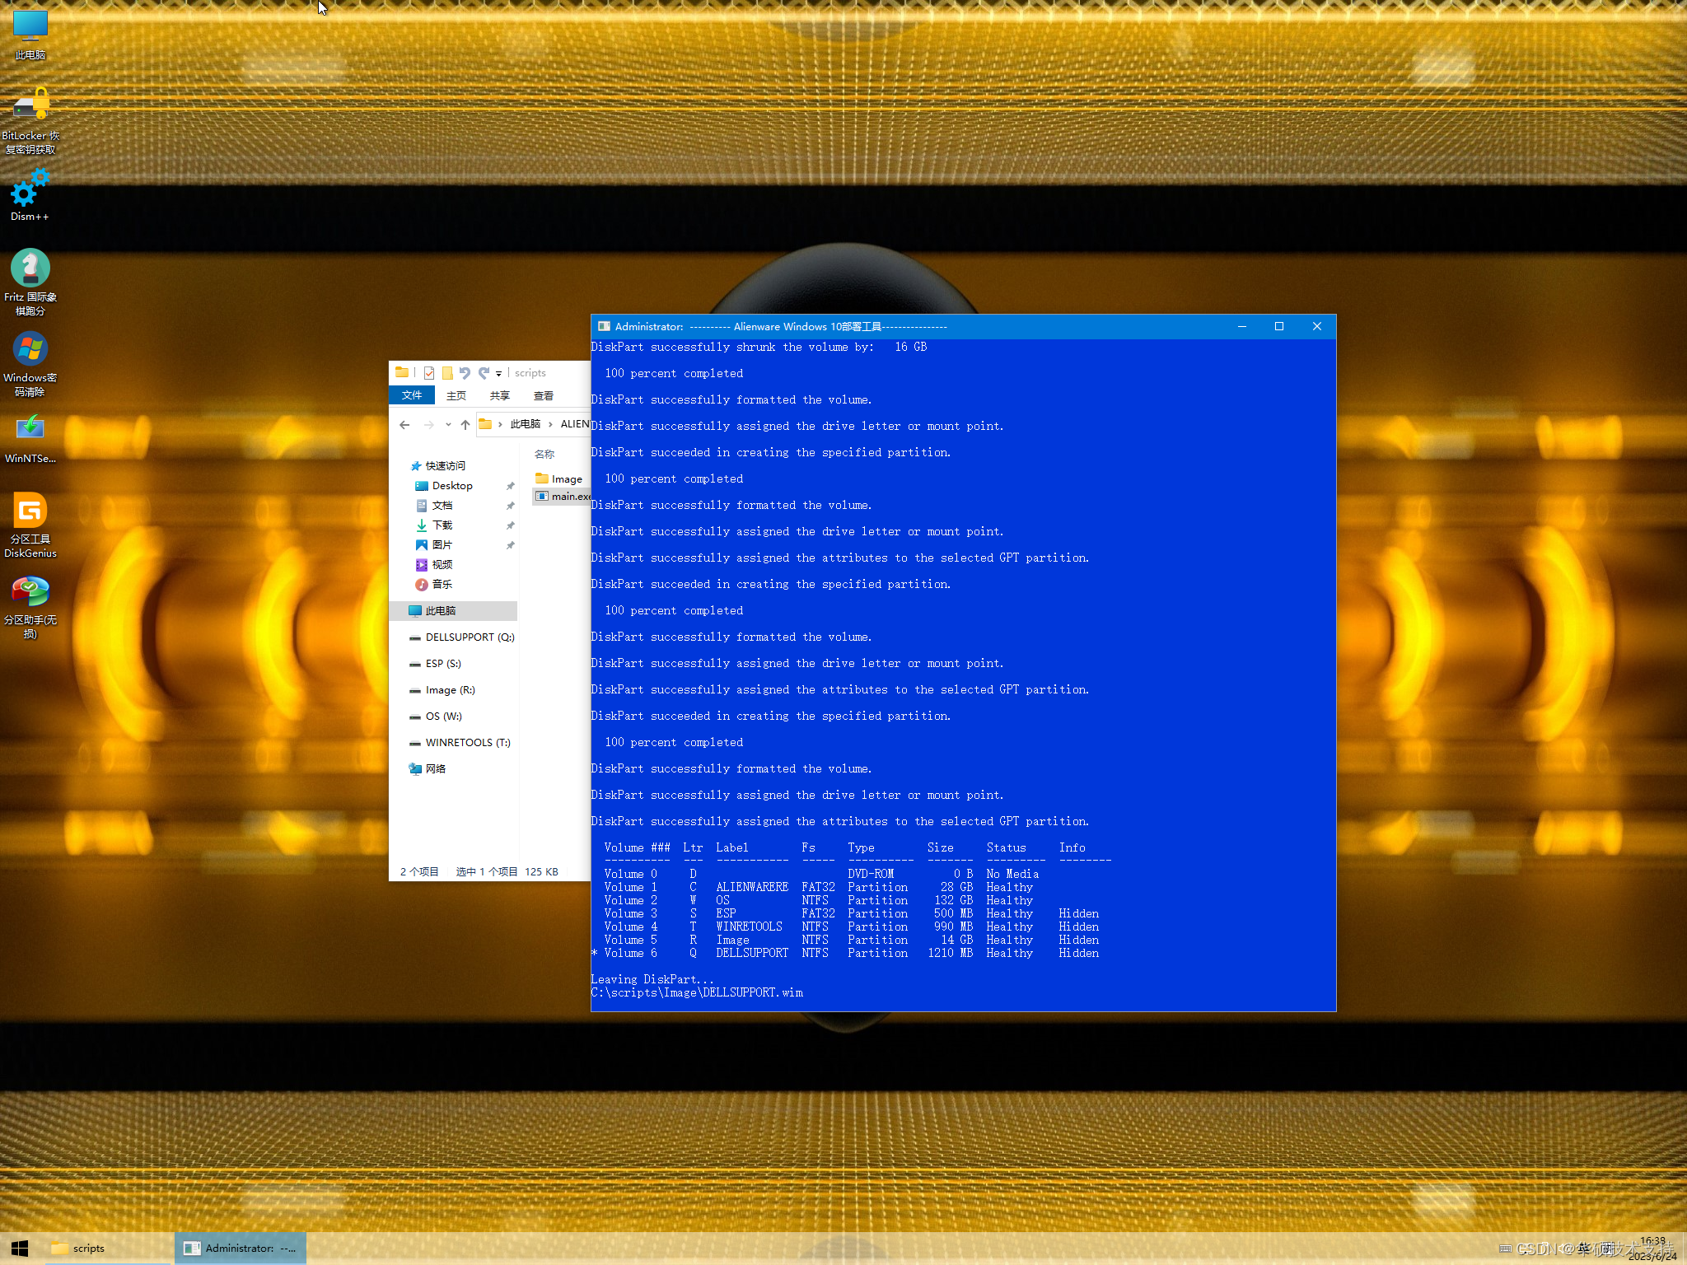Viewport: 1687px width, 1265px height.
Task: Expand breadcrumb chevron after 此电脑
Action: tap(550, 425)
